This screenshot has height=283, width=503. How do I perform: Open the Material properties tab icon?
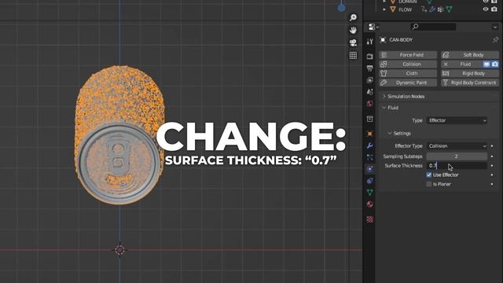[x=370, y=204]
